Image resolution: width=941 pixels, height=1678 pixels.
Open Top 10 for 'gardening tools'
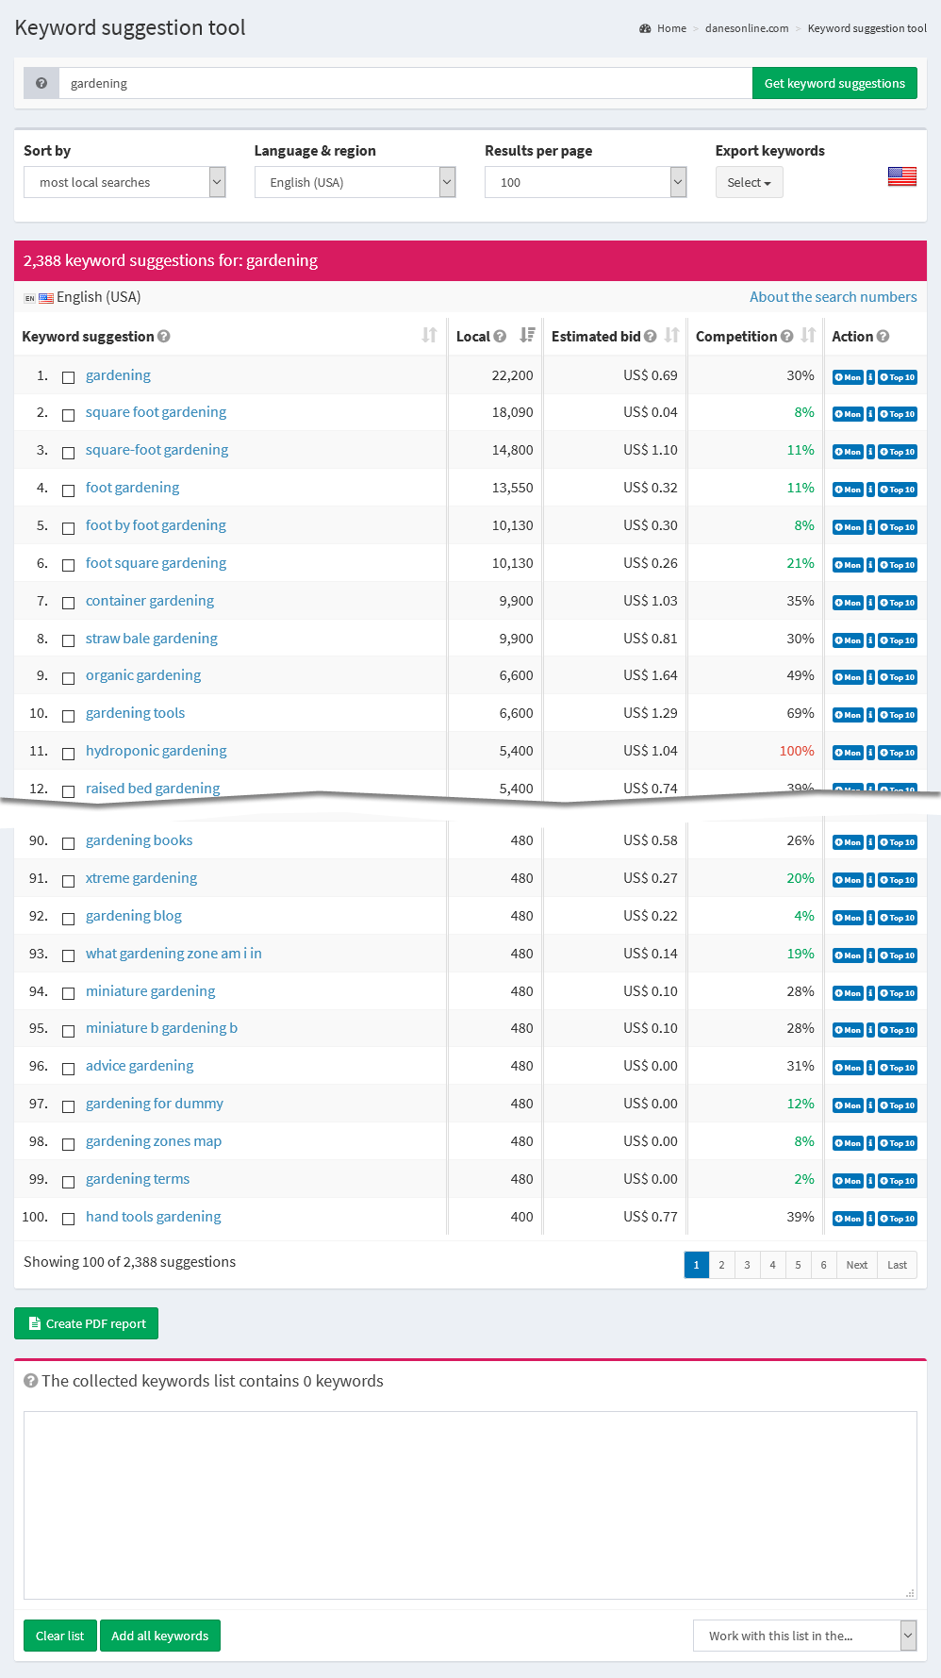[x=898, y=715]
